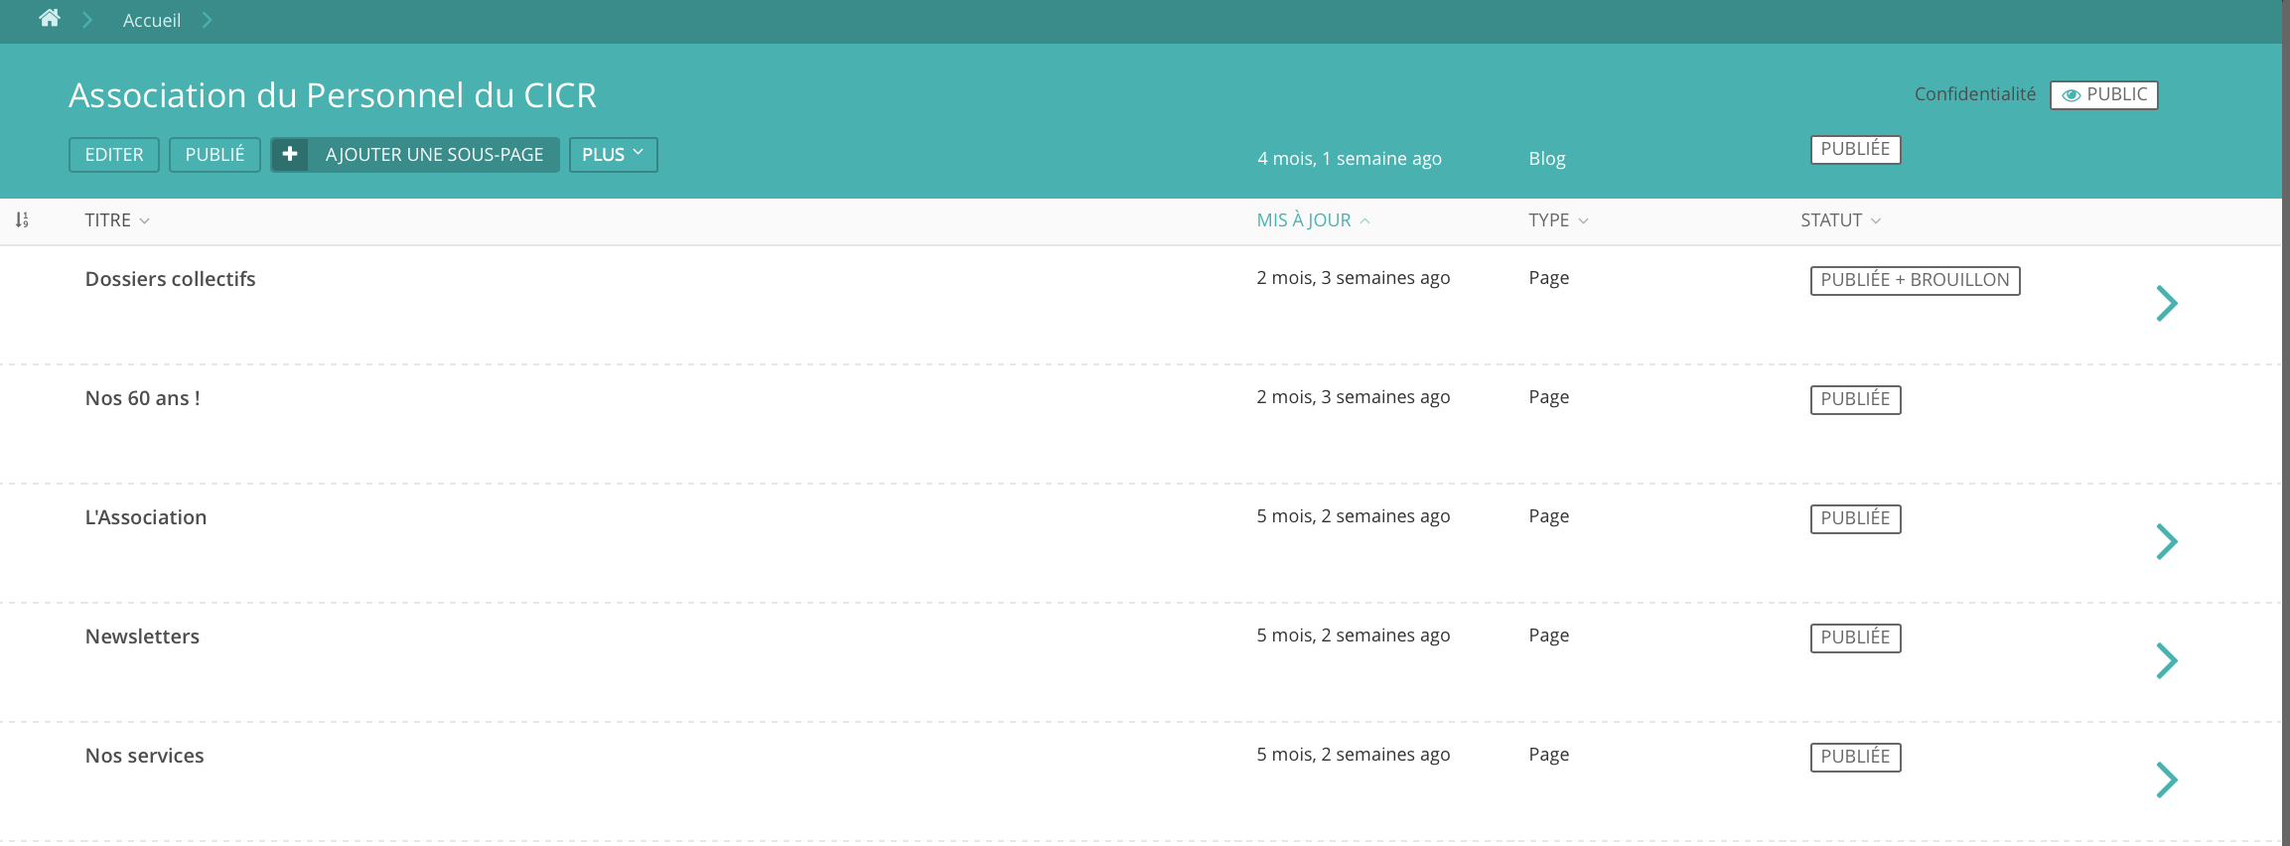
Task: Click the Editer button
Action: pos(114,154)
